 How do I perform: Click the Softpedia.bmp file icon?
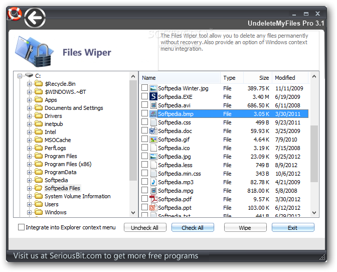click(153, 114)
